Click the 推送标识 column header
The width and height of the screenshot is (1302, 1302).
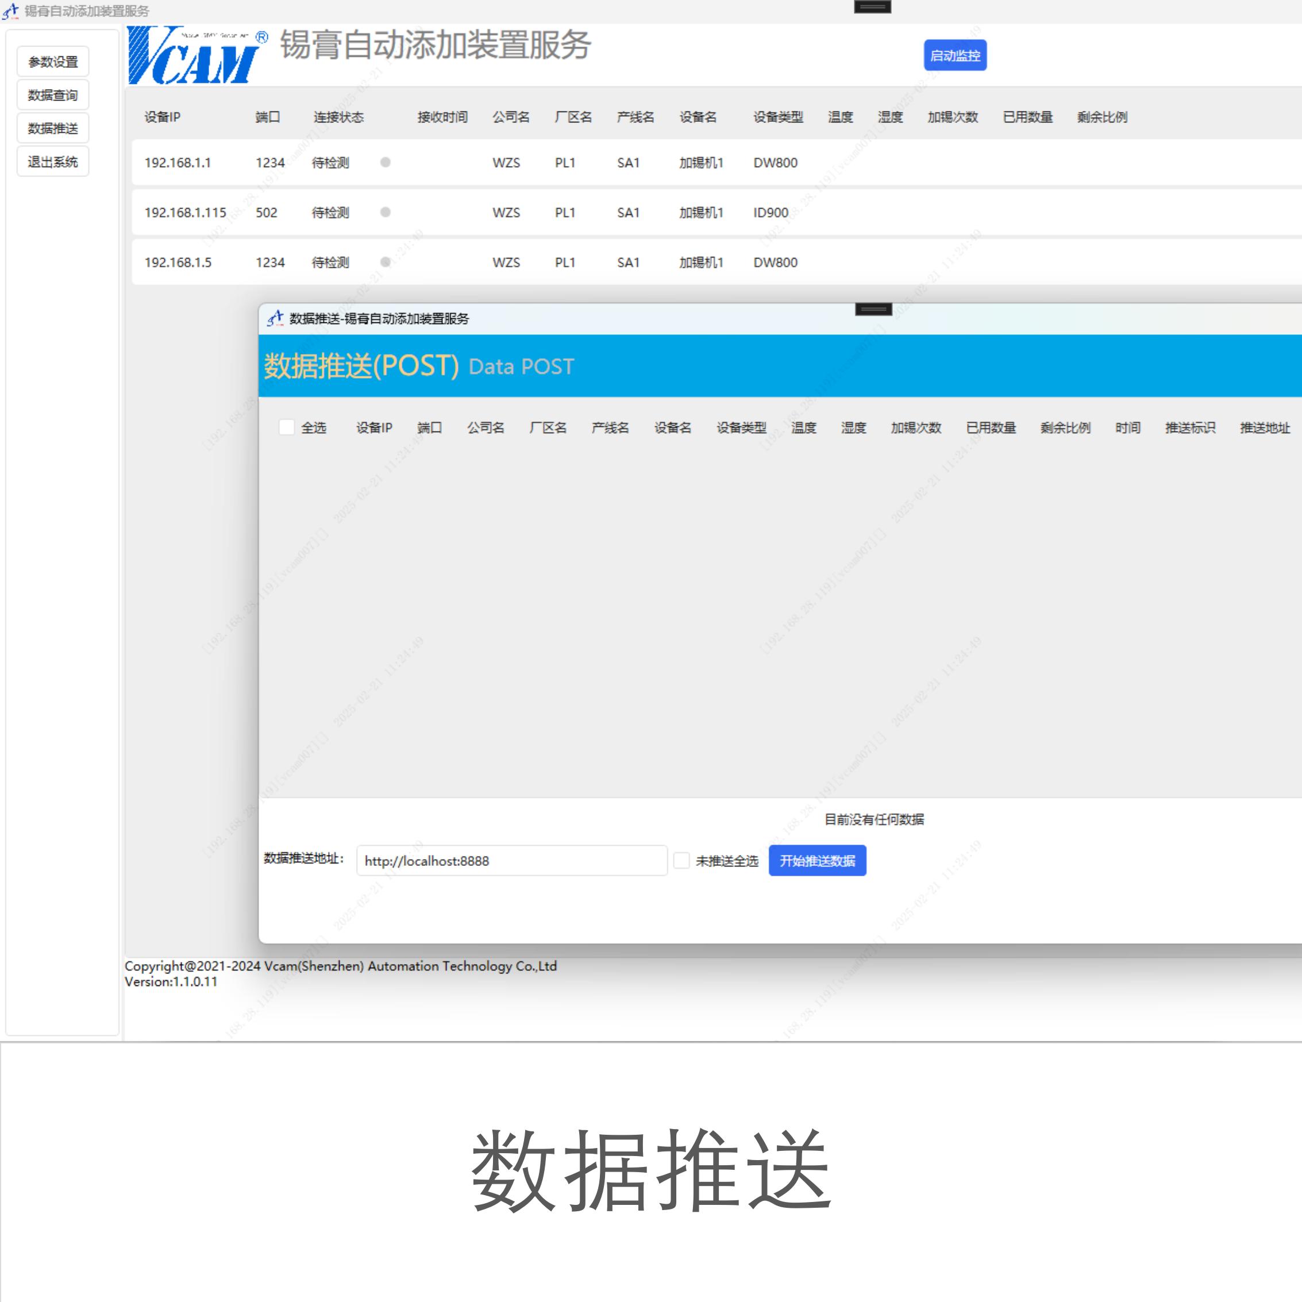pyautogui.click(x=1190, y=428)
